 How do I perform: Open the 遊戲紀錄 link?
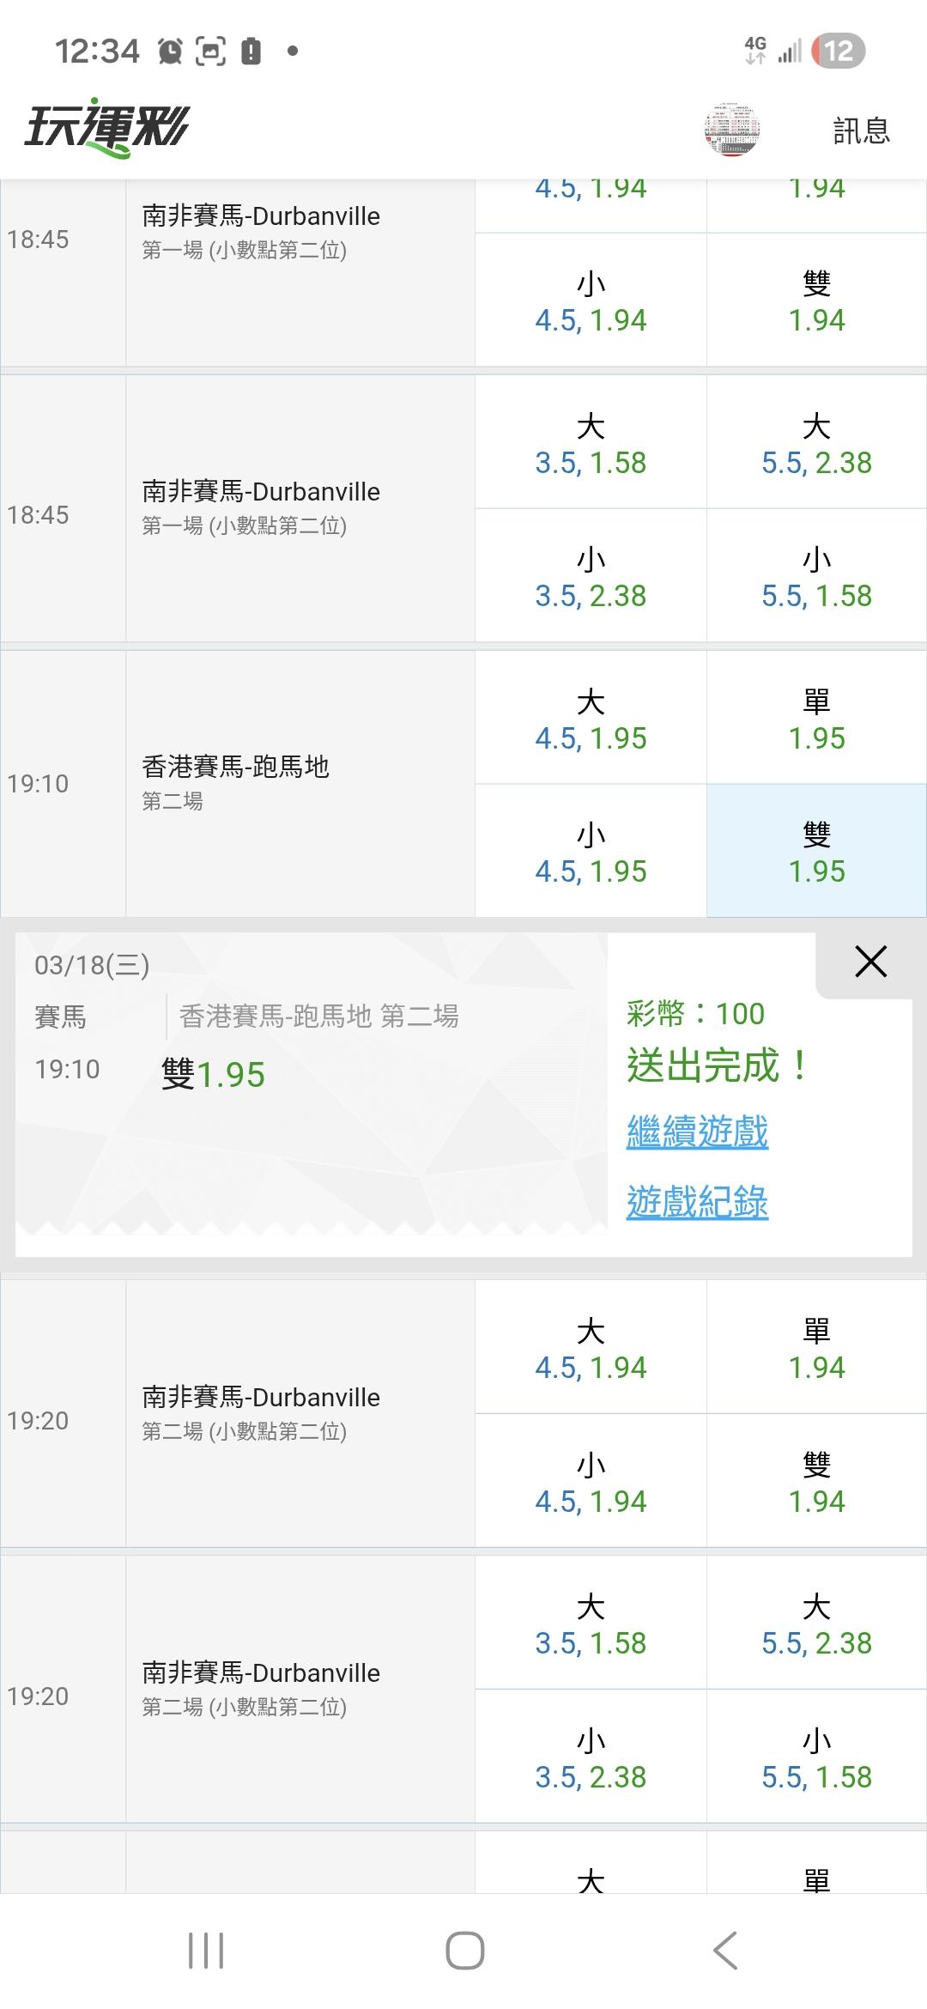[697, 1202]
